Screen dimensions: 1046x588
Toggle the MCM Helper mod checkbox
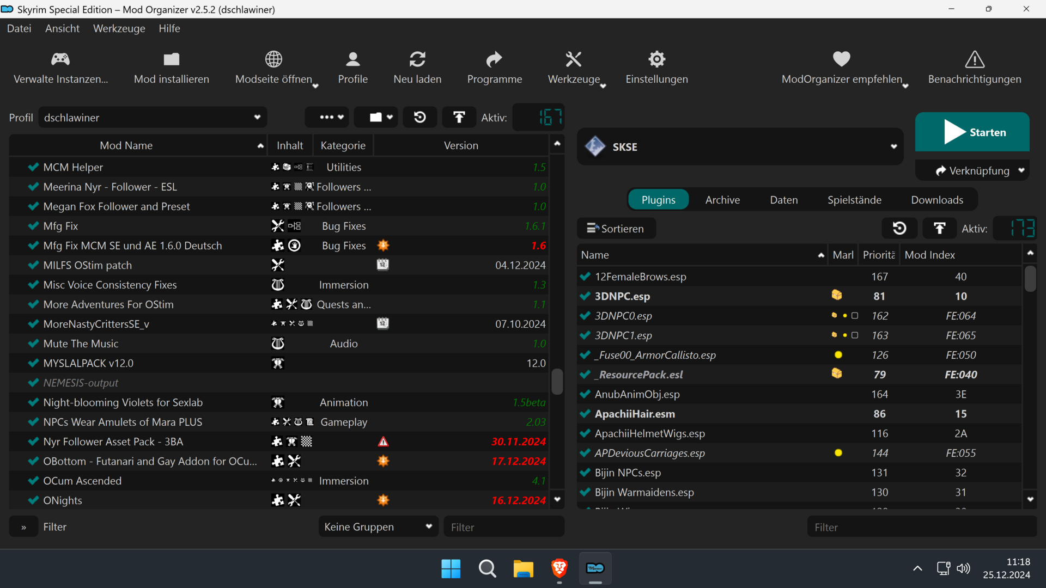(33, 167)
